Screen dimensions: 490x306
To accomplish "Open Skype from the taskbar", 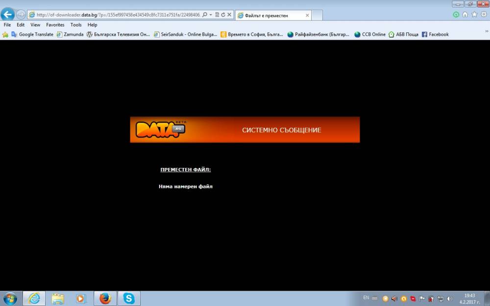I will coord(129,299).
